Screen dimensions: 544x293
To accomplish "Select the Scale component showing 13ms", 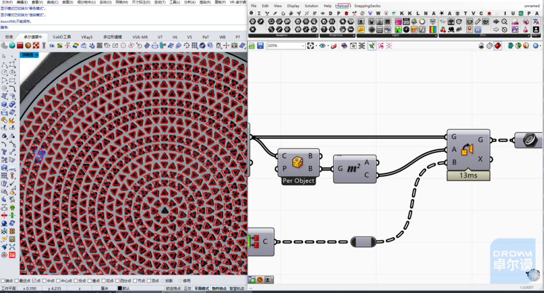I will (x=468, y=150).
